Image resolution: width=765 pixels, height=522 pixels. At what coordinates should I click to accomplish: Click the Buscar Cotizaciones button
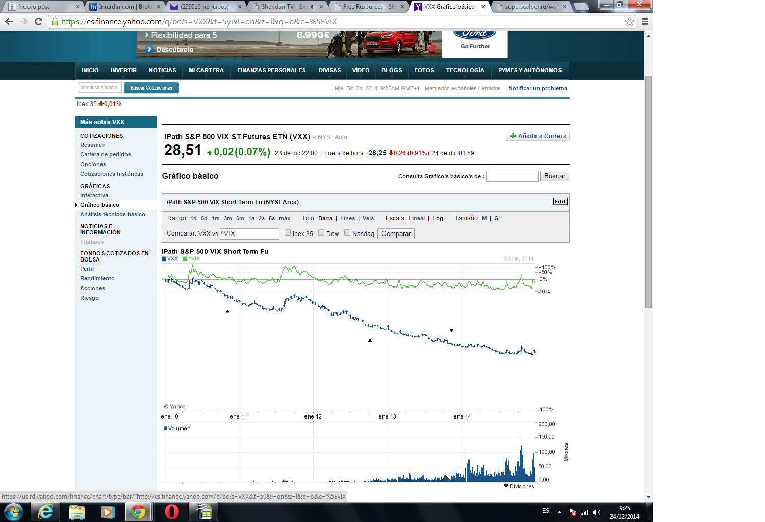coord(151,88)
